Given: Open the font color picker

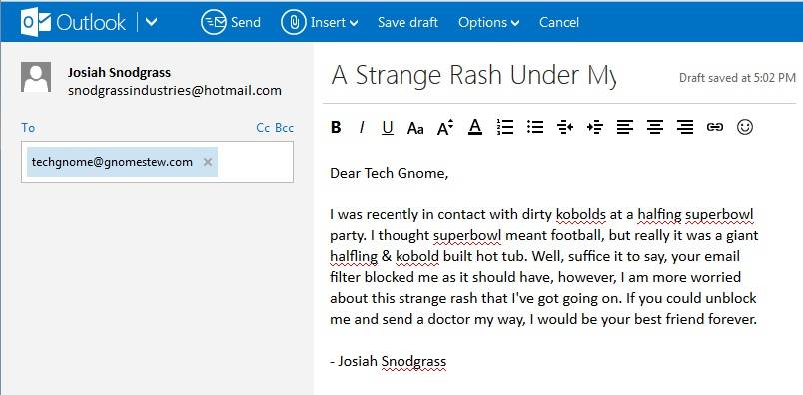Looking at the screenshot, I should [475, 127].
